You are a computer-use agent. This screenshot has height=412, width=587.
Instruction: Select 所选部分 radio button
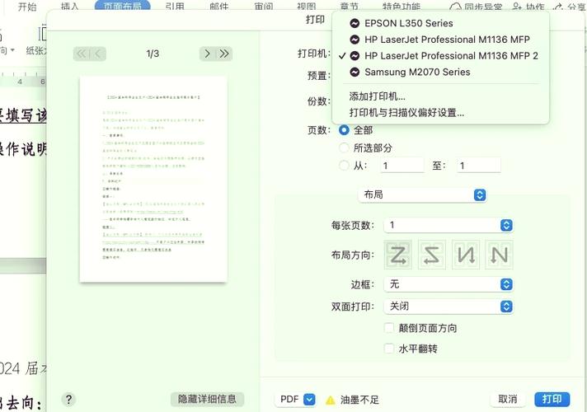[344, 147]
